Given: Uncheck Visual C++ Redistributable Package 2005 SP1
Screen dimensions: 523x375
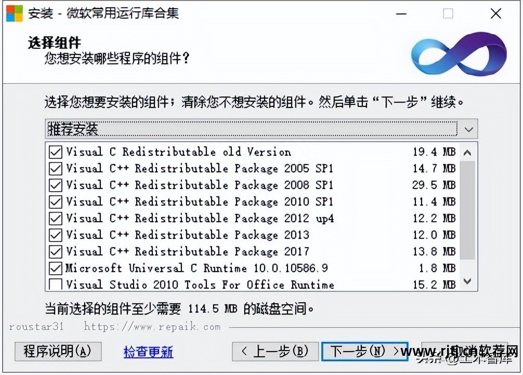Looking at the screenshot, I should click(x=56, y=169).
